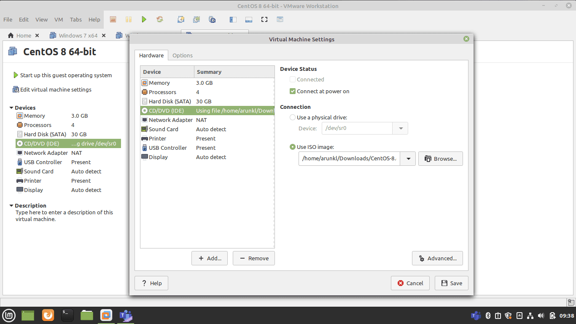Click Start up this guest operating system
576x324 pixels.
[x=62, y=75]
